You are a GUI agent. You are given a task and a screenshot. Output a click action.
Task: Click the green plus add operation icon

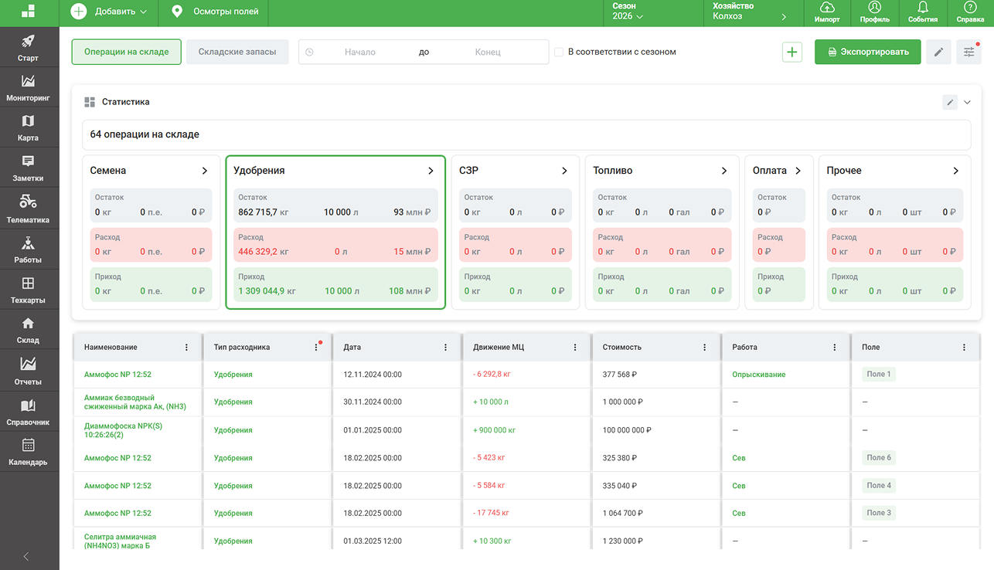click(x=792, y=52)
